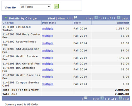132x106 pixels.
Task: Collapse the Details by Charge section arrow
Action: click(x=6, y=18)
